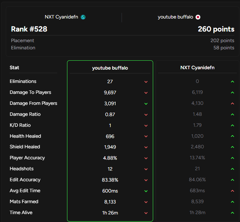Click red down arrow for youtube buffalo Headshots
This screenshot has height=222, width=240.
click(x=146, y=169)
